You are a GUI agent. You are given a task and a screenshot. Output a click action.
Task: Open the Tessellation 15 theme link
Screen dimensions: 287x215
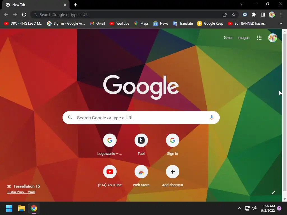coord(27,186)
